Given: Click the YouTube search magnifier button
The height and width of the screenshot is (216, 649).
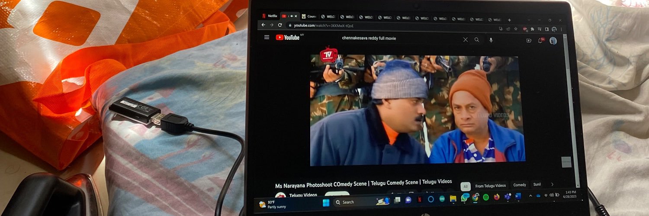Looking at the screenshot, I should coord(477,39).
